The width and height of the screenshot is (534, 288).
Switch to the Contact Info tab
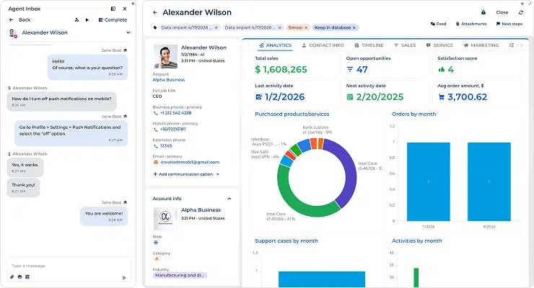click(x=323, y=45)
